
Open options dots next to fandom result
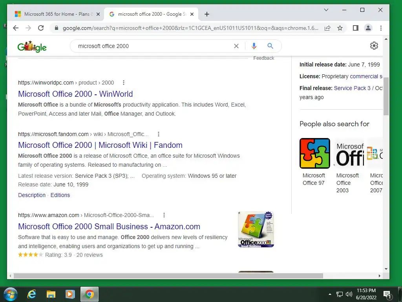(x=159, y=134)
